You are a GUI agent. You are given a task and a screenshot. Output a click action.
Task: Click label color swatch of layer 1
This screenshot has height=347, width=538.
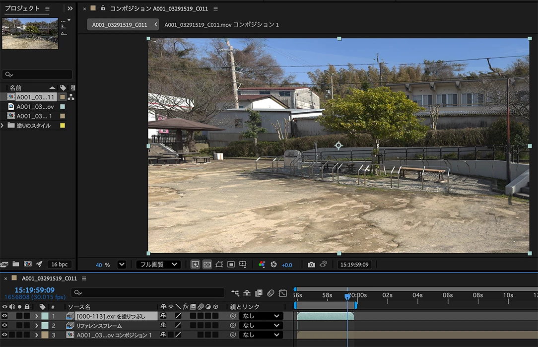(x=45, y=316)
